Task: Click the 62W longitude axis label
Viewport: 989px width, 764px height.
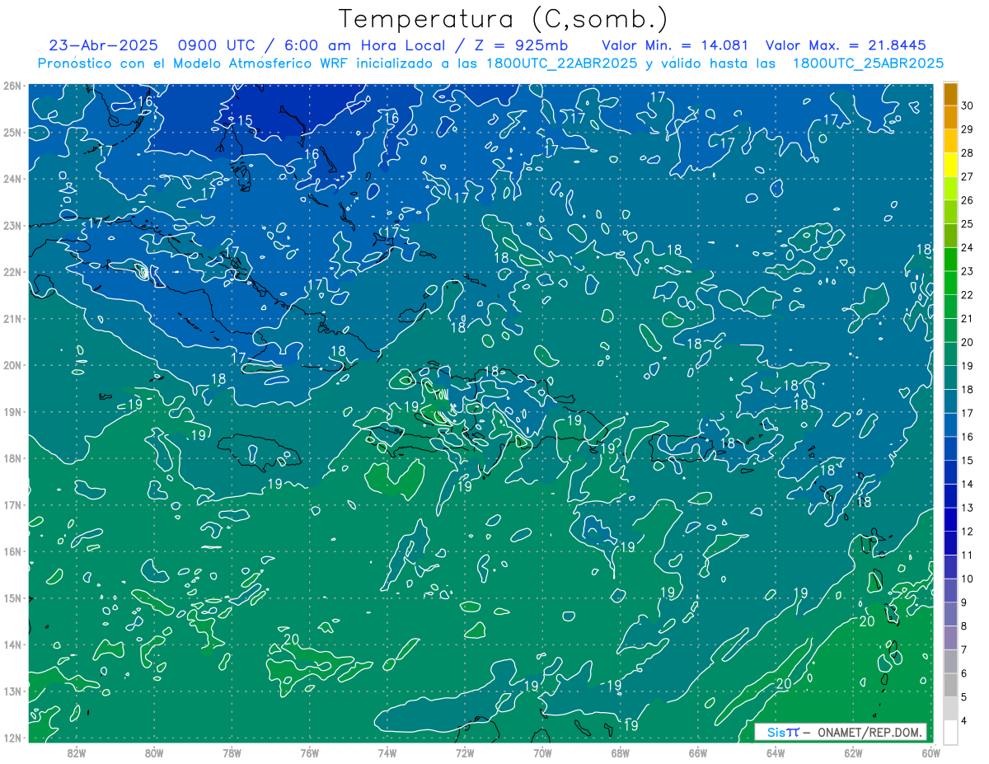Action: (x=853, y=752)
